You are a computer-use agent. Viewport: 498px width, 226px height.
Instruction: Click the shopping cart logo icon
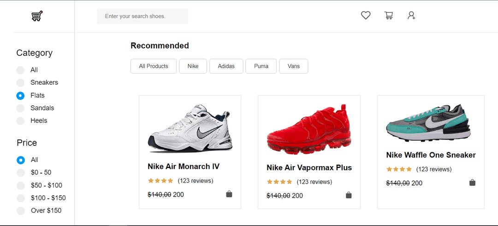(x=37, y=16)
